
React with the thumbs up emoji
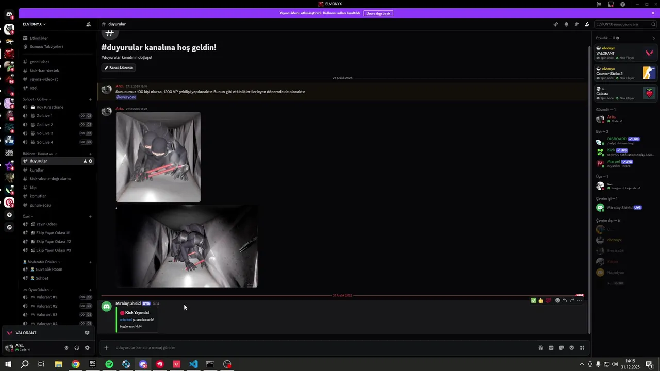pos(540,300)
